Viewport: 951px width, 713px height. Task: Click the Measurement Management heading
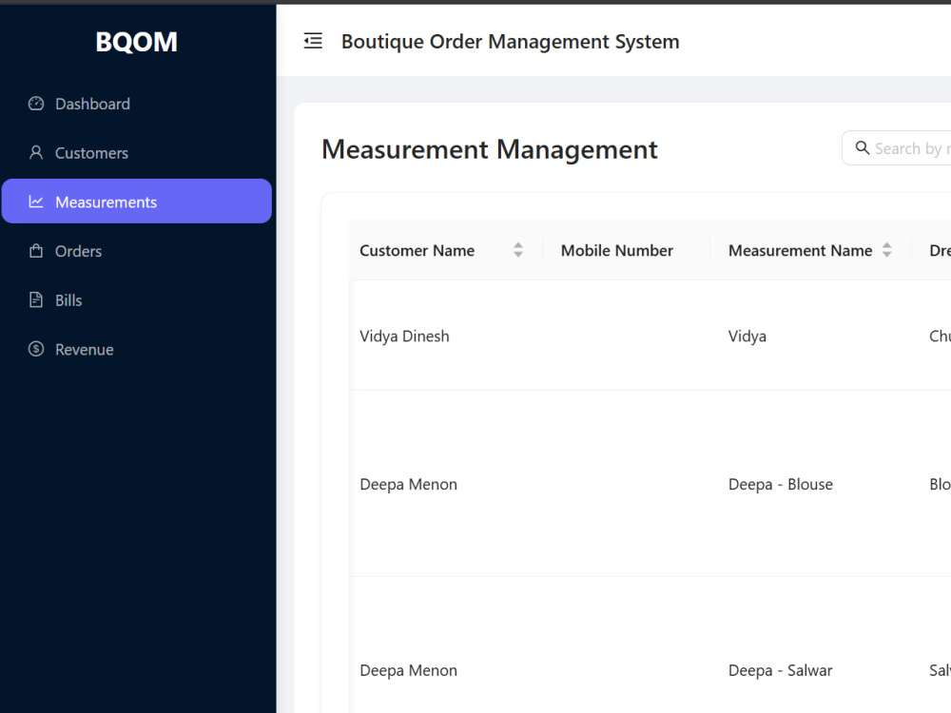(490, 150)
